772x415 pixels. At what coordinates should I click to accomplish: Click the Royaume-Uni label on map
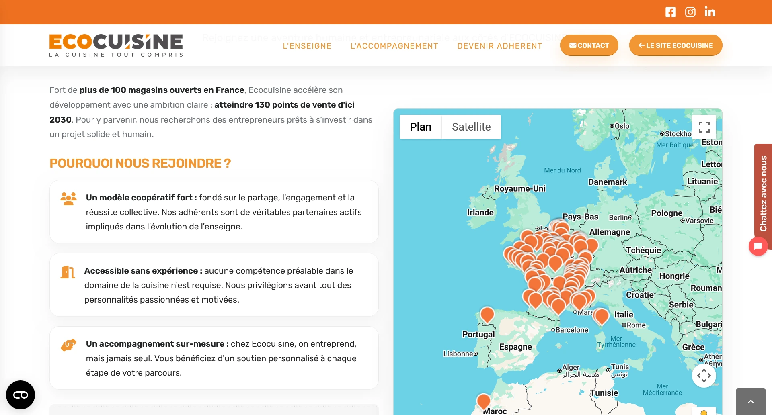pos(520,189)
